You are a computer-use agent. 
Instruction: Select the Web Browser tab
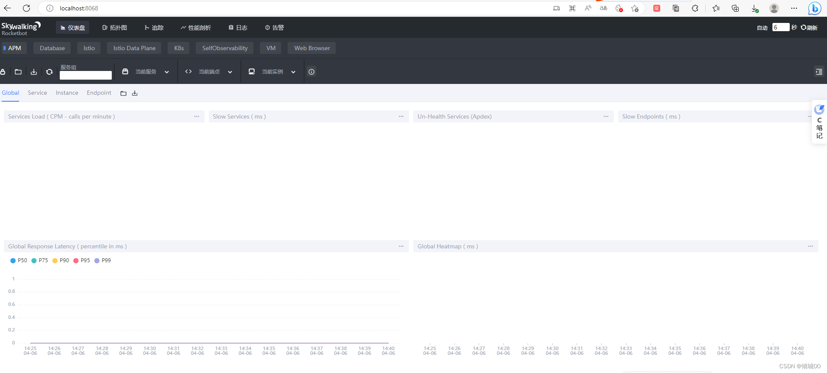pyautogui.click(x=312, y=48)
